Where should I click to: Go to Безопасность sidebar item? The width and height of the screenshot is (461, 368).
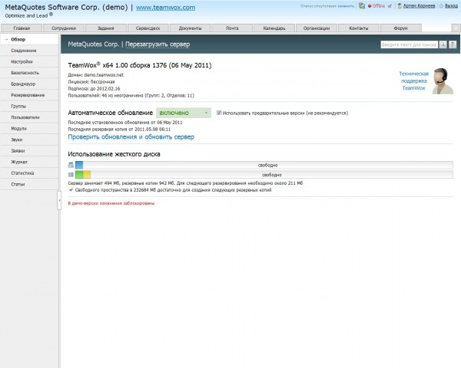click(29, 73)
